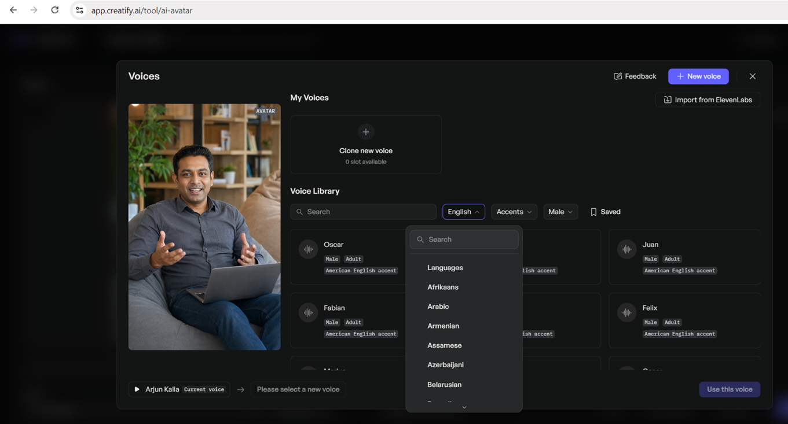Click the avatar preview thumbnail
Viewport: 788px width, 424px height.
[204, 227]
